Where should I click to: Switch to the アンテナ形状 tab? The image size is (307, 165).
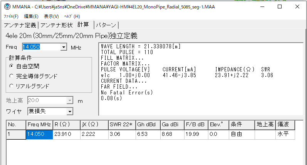coord(57,25)
